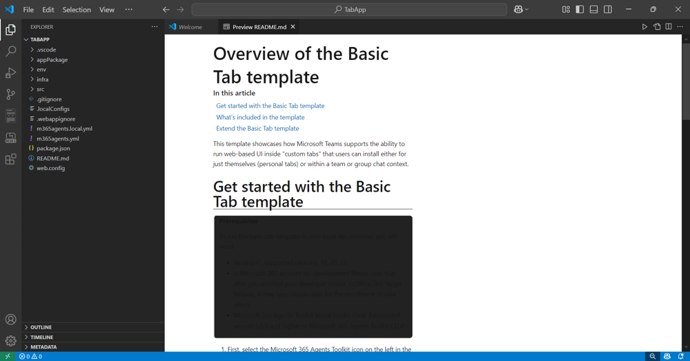Open the Source Control view
Viewport: 690px width, 361px height.
click(x=10, y=94)
